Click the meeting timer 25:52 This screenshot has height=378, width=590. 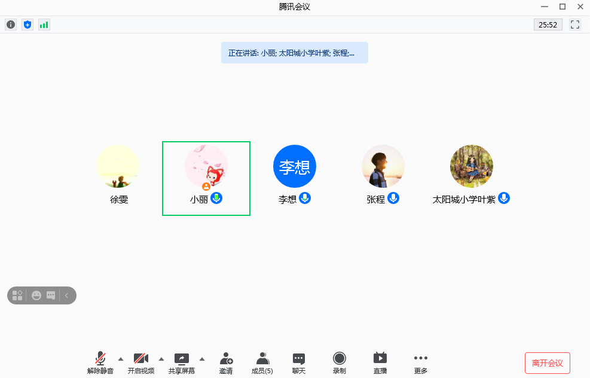pyautogui.click(x=548, y=25)
